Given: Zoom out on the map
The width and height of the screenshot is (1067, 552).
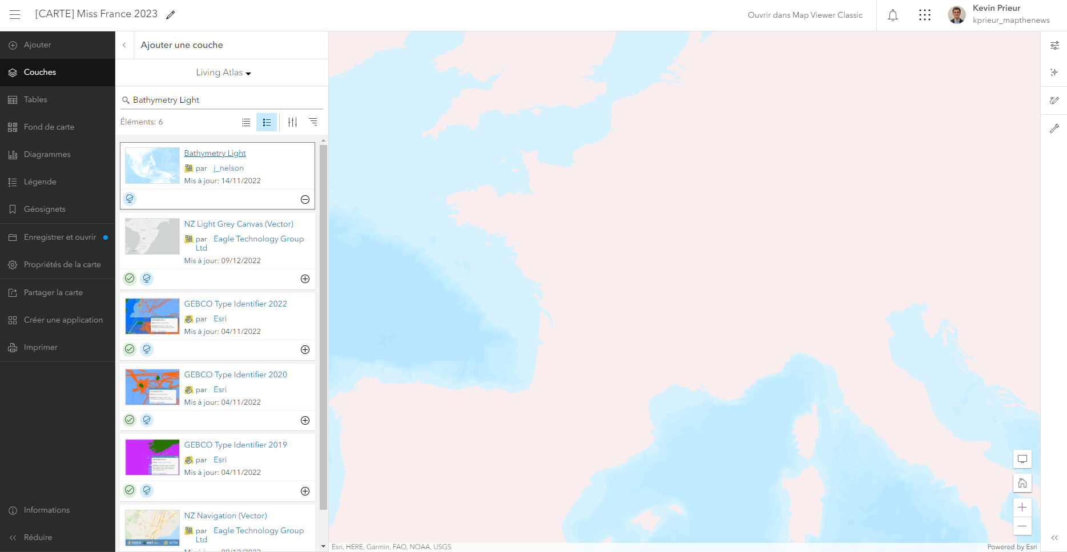Looking at the screenshot, I should [1022, 526].
